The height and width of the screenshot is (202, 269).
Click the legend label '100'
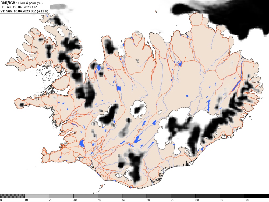(246, 200)
